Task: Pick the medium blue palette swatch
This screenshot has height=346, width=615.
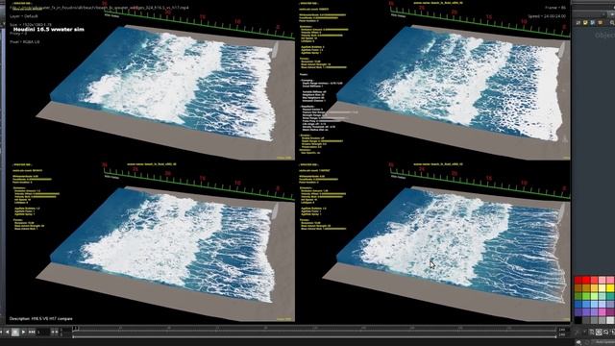Action: pyautogui.click(x=586, y=304)
